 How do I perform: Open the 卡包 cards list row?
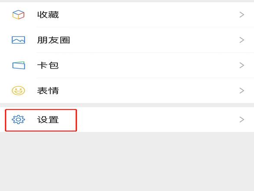click(127, 65)
